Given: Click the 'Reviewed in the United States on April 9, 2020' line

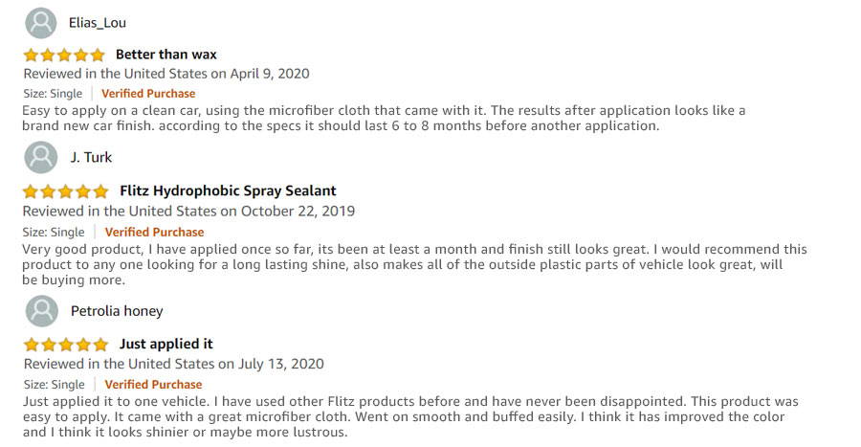Looking at the screenshot, I should 166,74.
